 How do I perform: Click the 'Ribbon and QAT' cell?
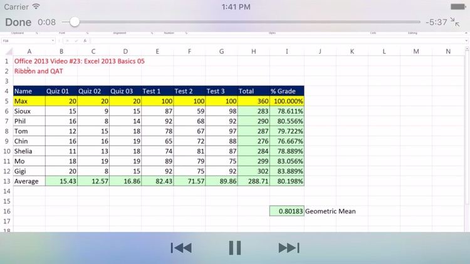(39, 71)
